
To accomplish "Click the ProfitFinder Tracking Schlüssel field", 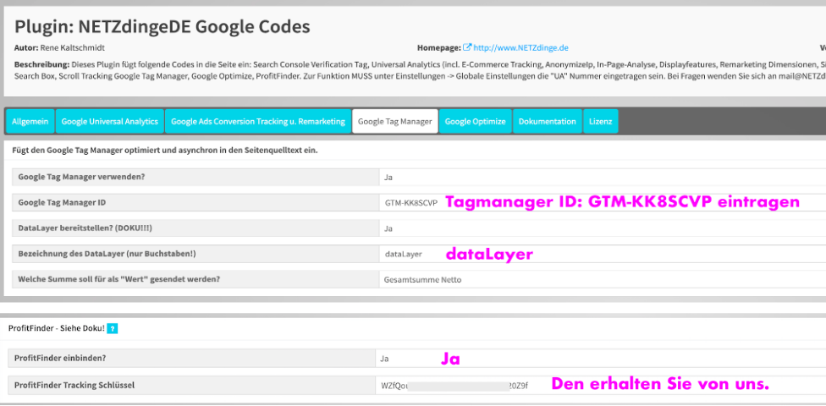I will point(601,385).
